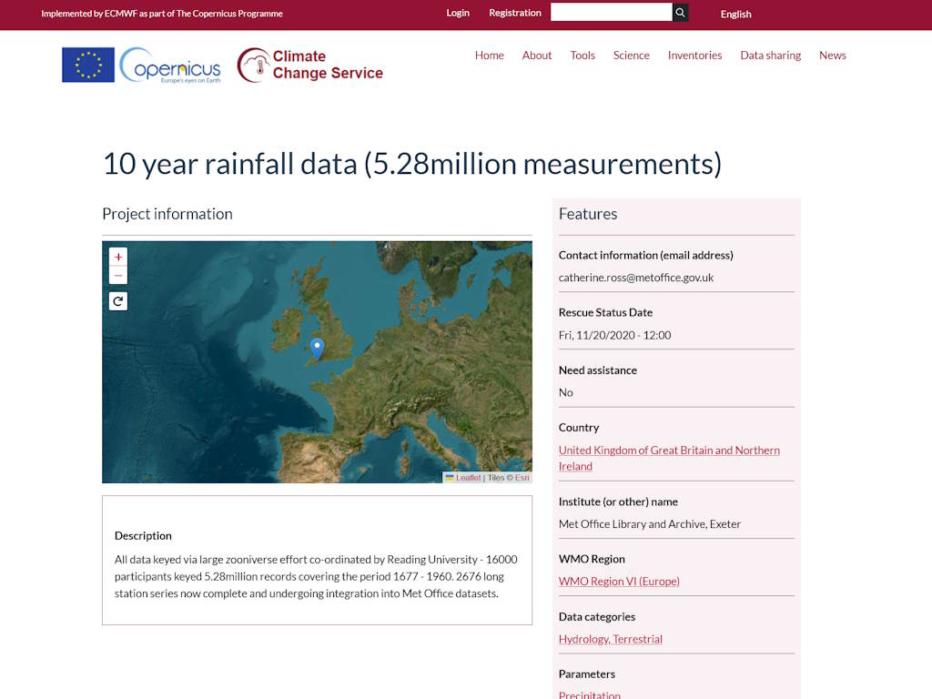This screenshot has height=699, width=932.
Task: Click the Climate Change Service logo
Action: point(310,65)
